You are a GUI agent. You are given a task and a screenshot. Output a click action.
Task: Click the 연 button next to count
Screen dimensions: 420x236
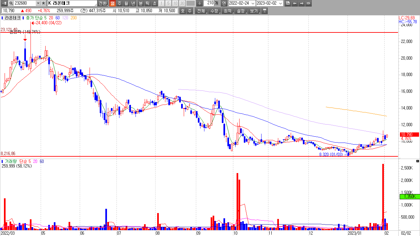pos(224,3)
